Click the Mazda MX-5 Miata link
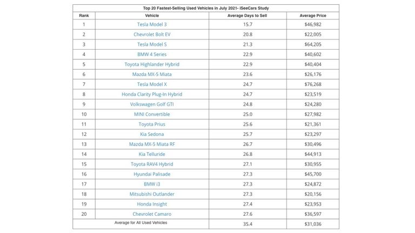415x233 pixels. coord(152,74)
